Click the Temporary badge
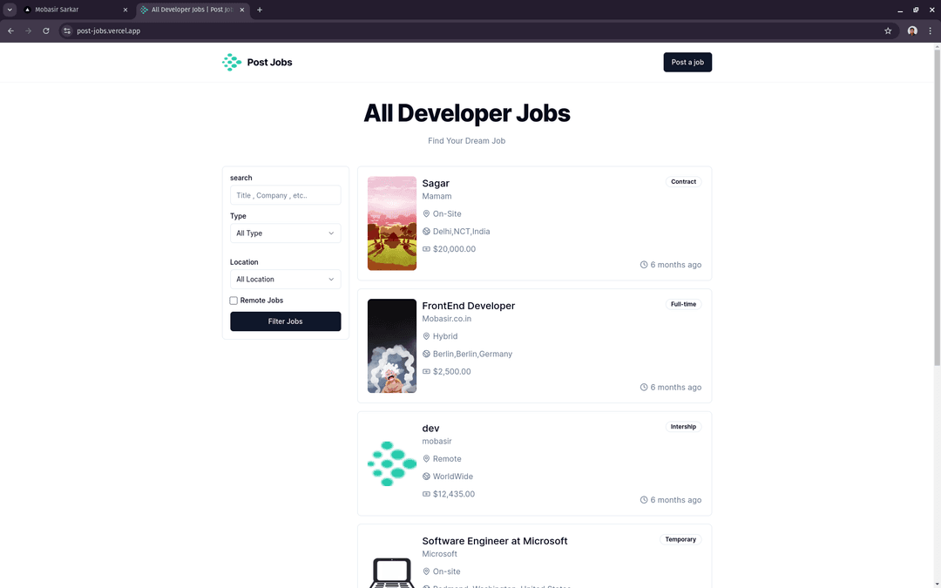The height and width of the screenshot is (588, 941). pyautogui.click(x=680, y=539)
